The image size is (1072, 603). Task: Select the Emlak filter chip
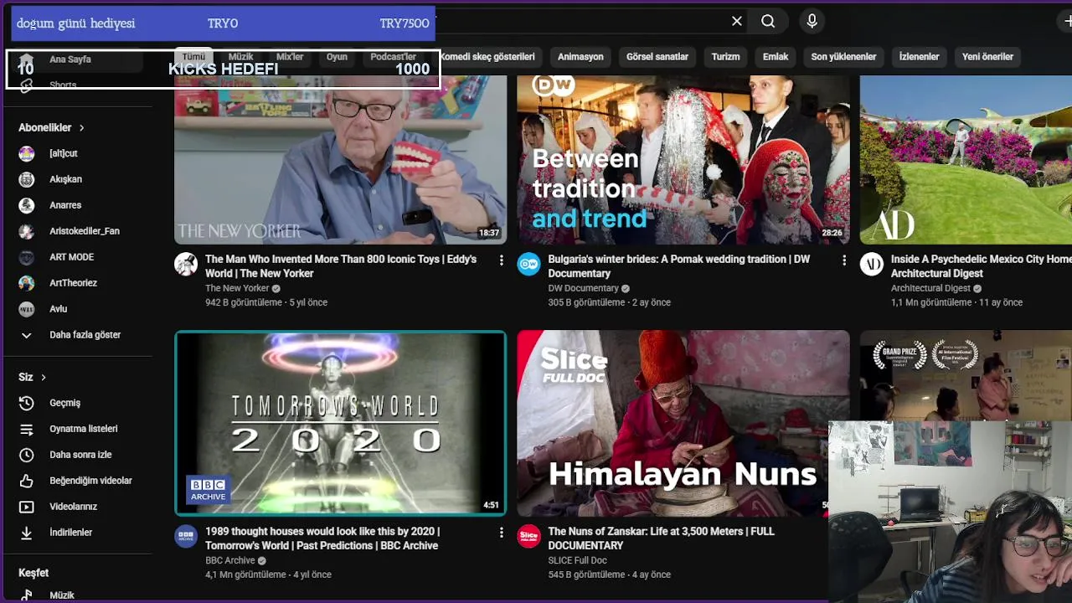click(776, 57)
